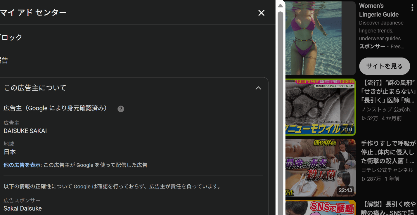The width and height of the screenshot is (417, 215).
Task: Open the 他の広告を表示 link
Action: pyautogui.click(x=22, y=165)
